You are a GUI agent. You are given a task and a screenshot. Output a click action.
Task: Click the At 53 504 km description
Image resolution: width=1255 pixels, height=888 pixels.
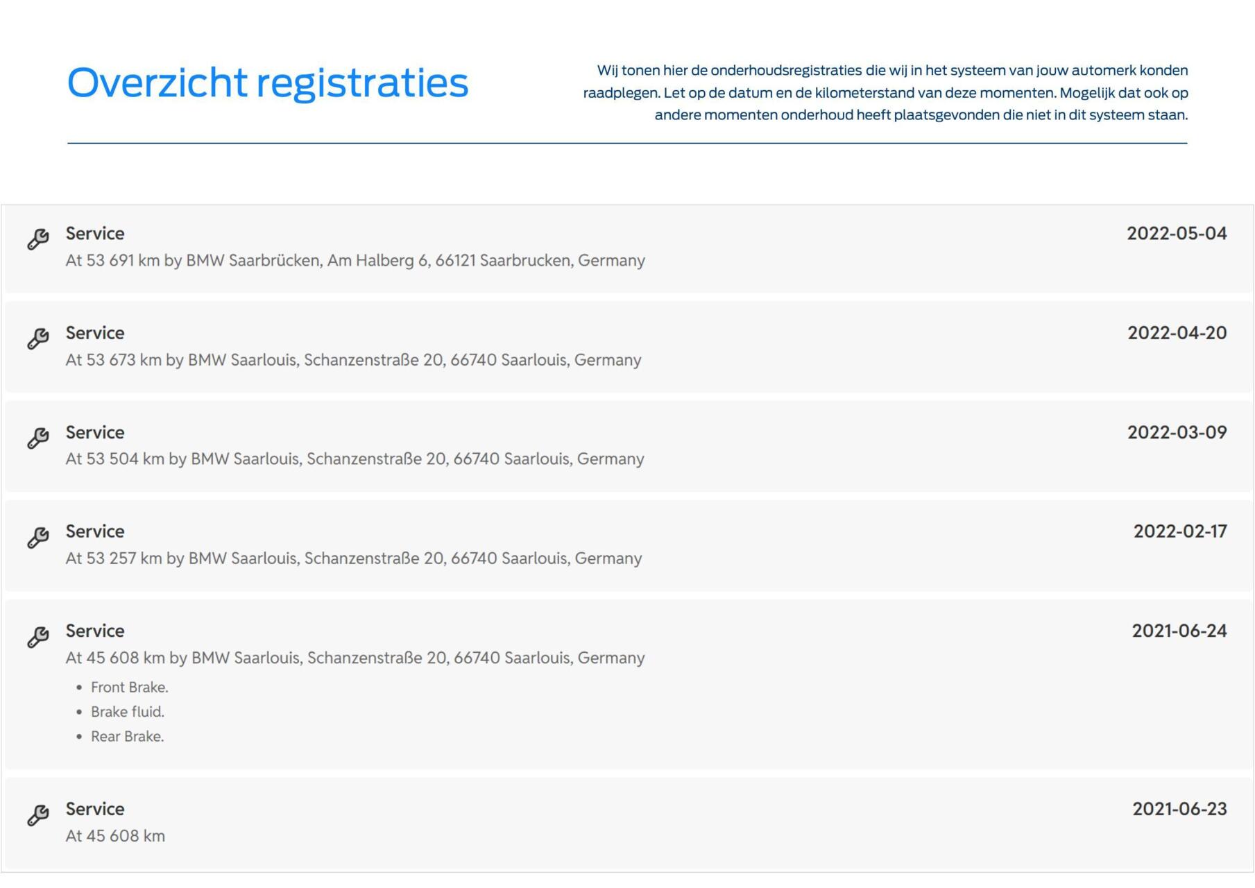tap(355, 459)
